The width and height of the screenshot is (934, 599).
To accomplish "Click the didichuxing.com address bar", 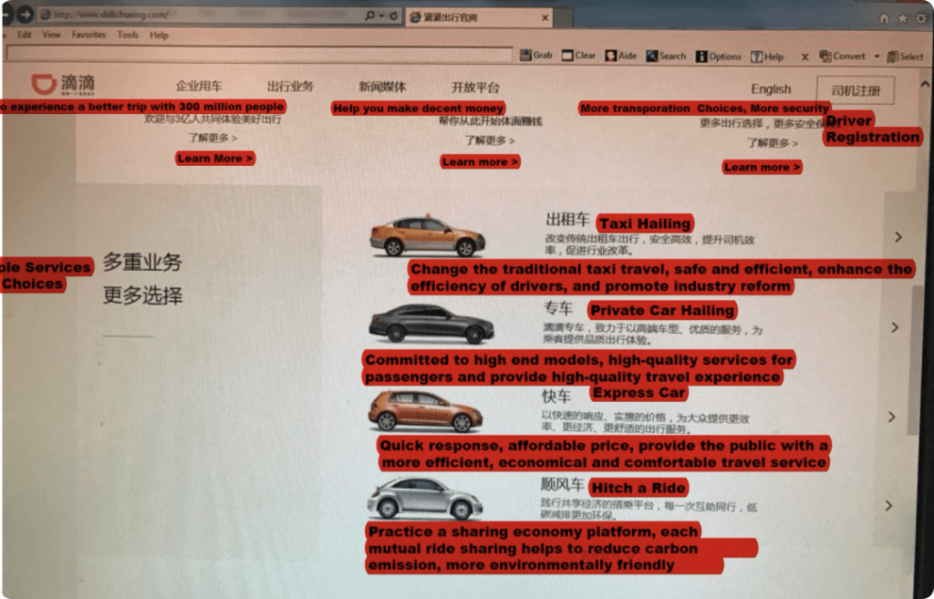I will tap(202, 15).
